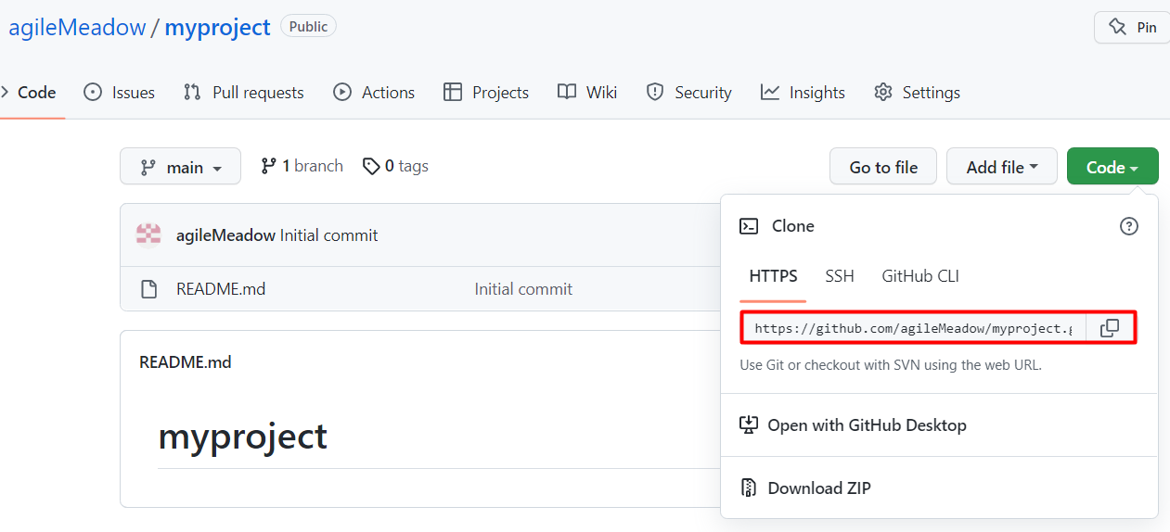View the 1 branch link
This screenshot has height=532, width=1170.
pyautogui.click(x=302, y=166)
